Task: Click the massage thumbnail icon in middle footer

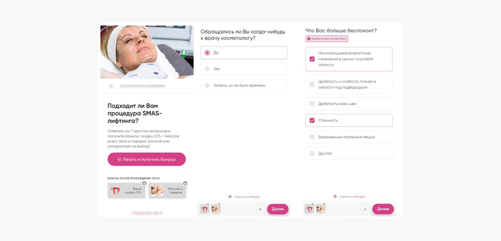Action: click(x=216, y=209)
